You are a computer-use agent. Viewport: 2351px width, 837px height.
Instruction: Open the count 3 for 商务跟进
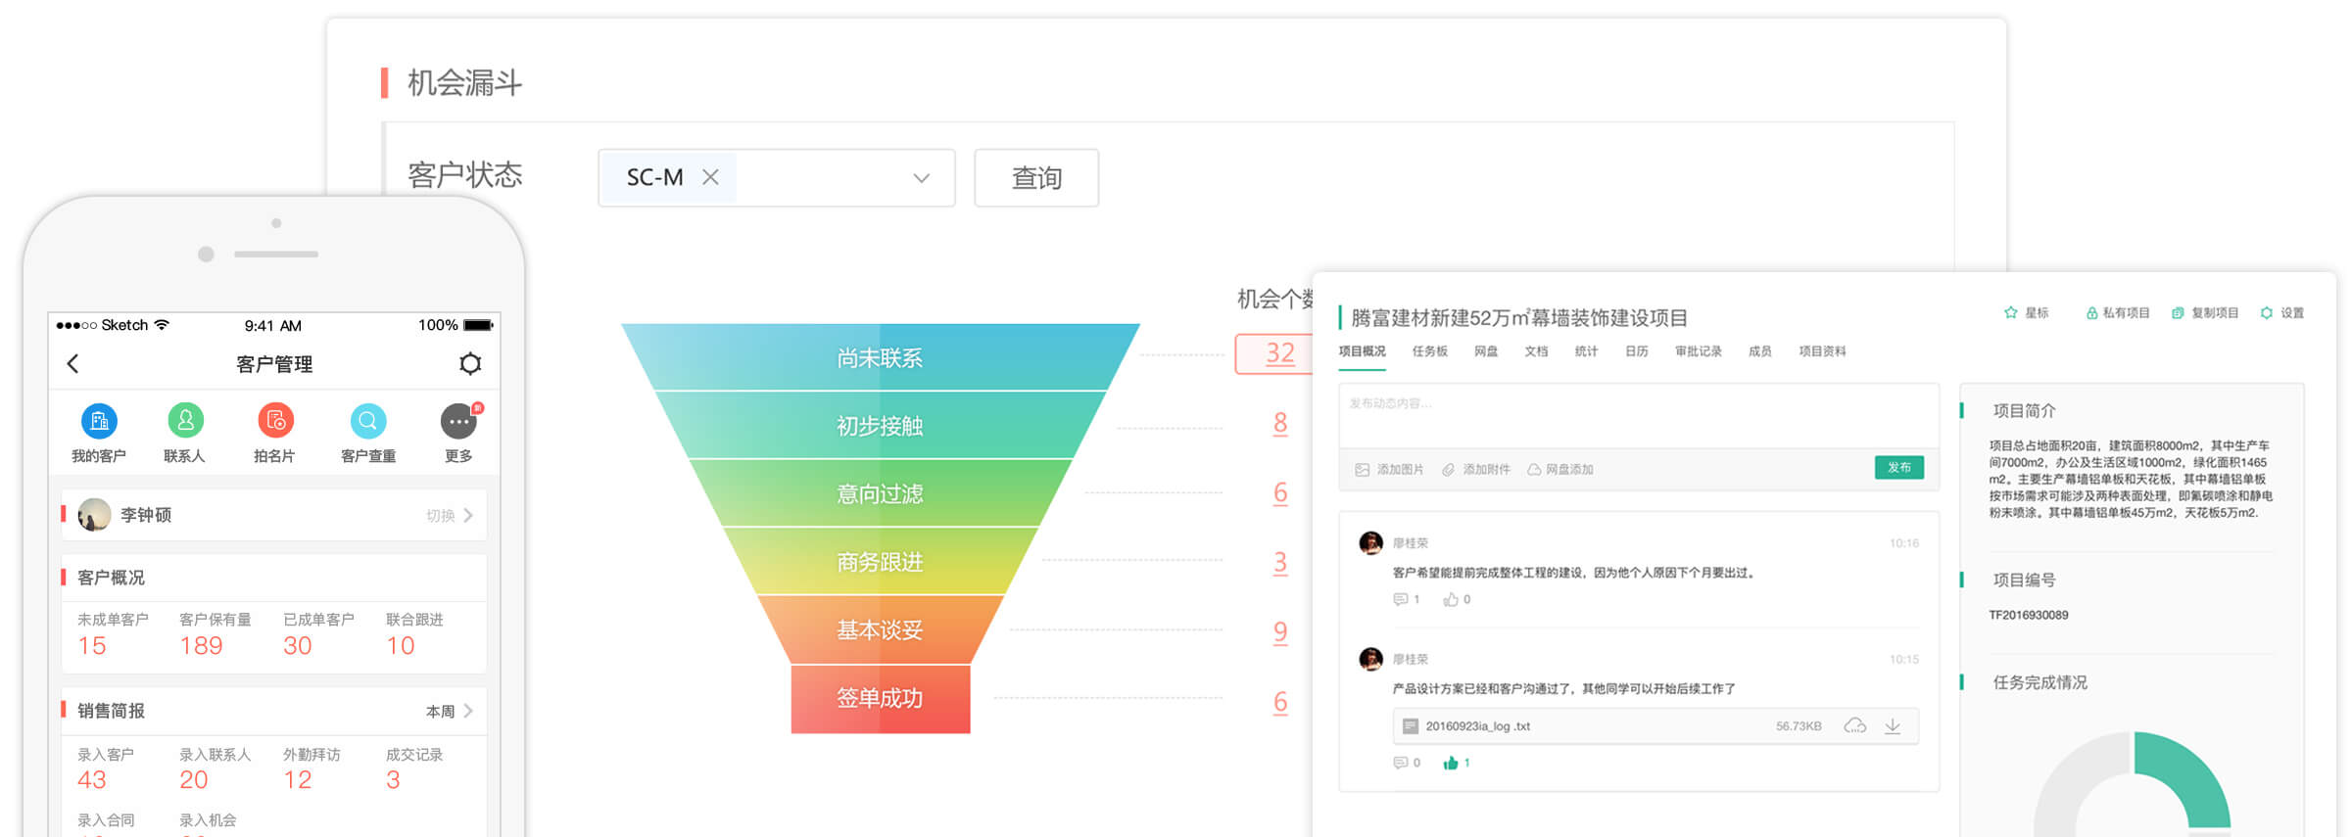(x=1280, y=563)
